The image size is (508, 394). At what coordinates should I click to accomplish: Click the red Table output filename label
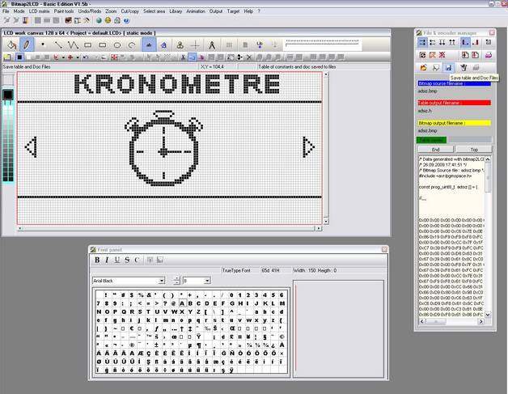455,103
